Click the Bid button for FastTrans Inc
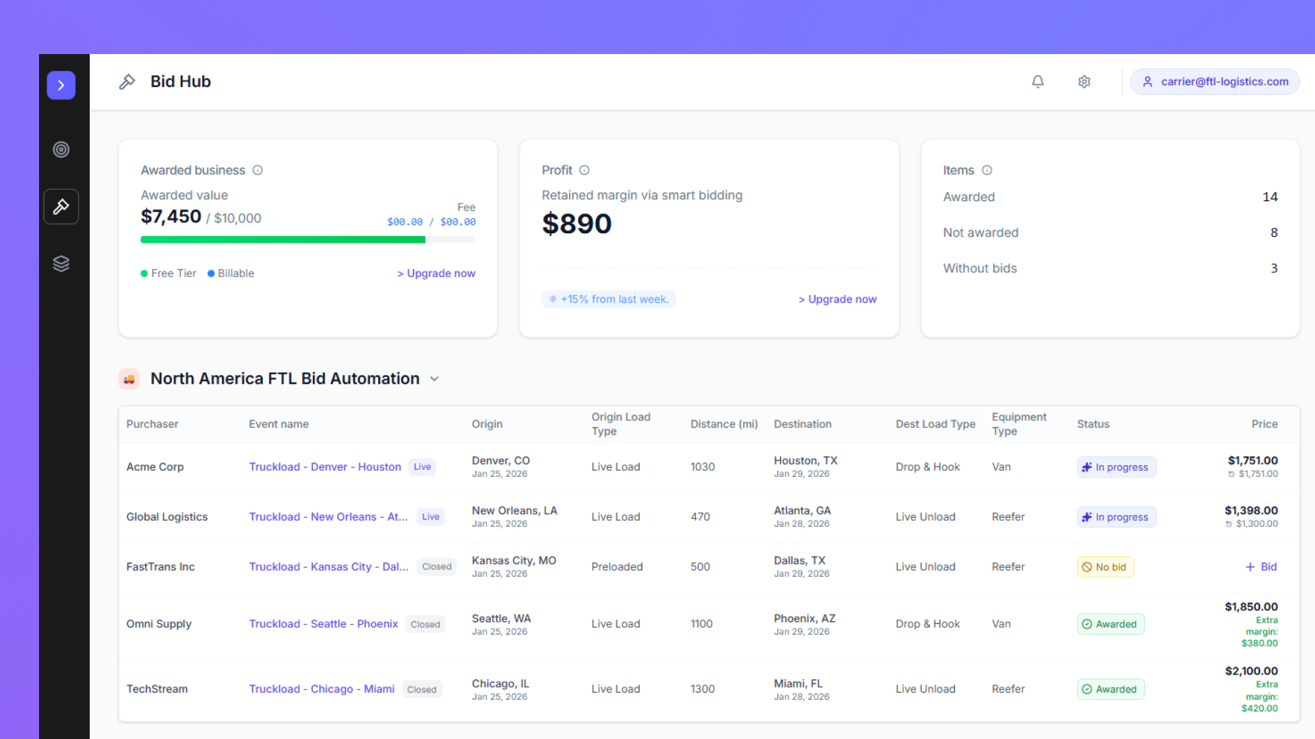Screen dimensions: 1315x739 pos(1261,567)
